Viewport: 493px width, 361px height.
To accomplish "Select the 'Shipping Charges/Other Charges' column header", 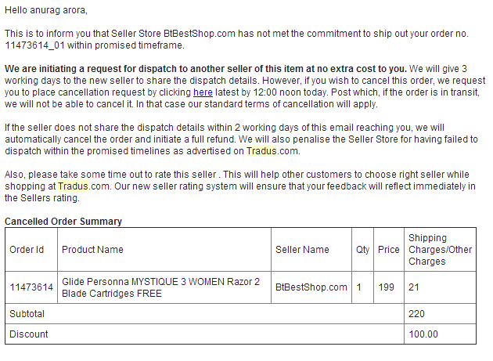I will tap(438, 250).
